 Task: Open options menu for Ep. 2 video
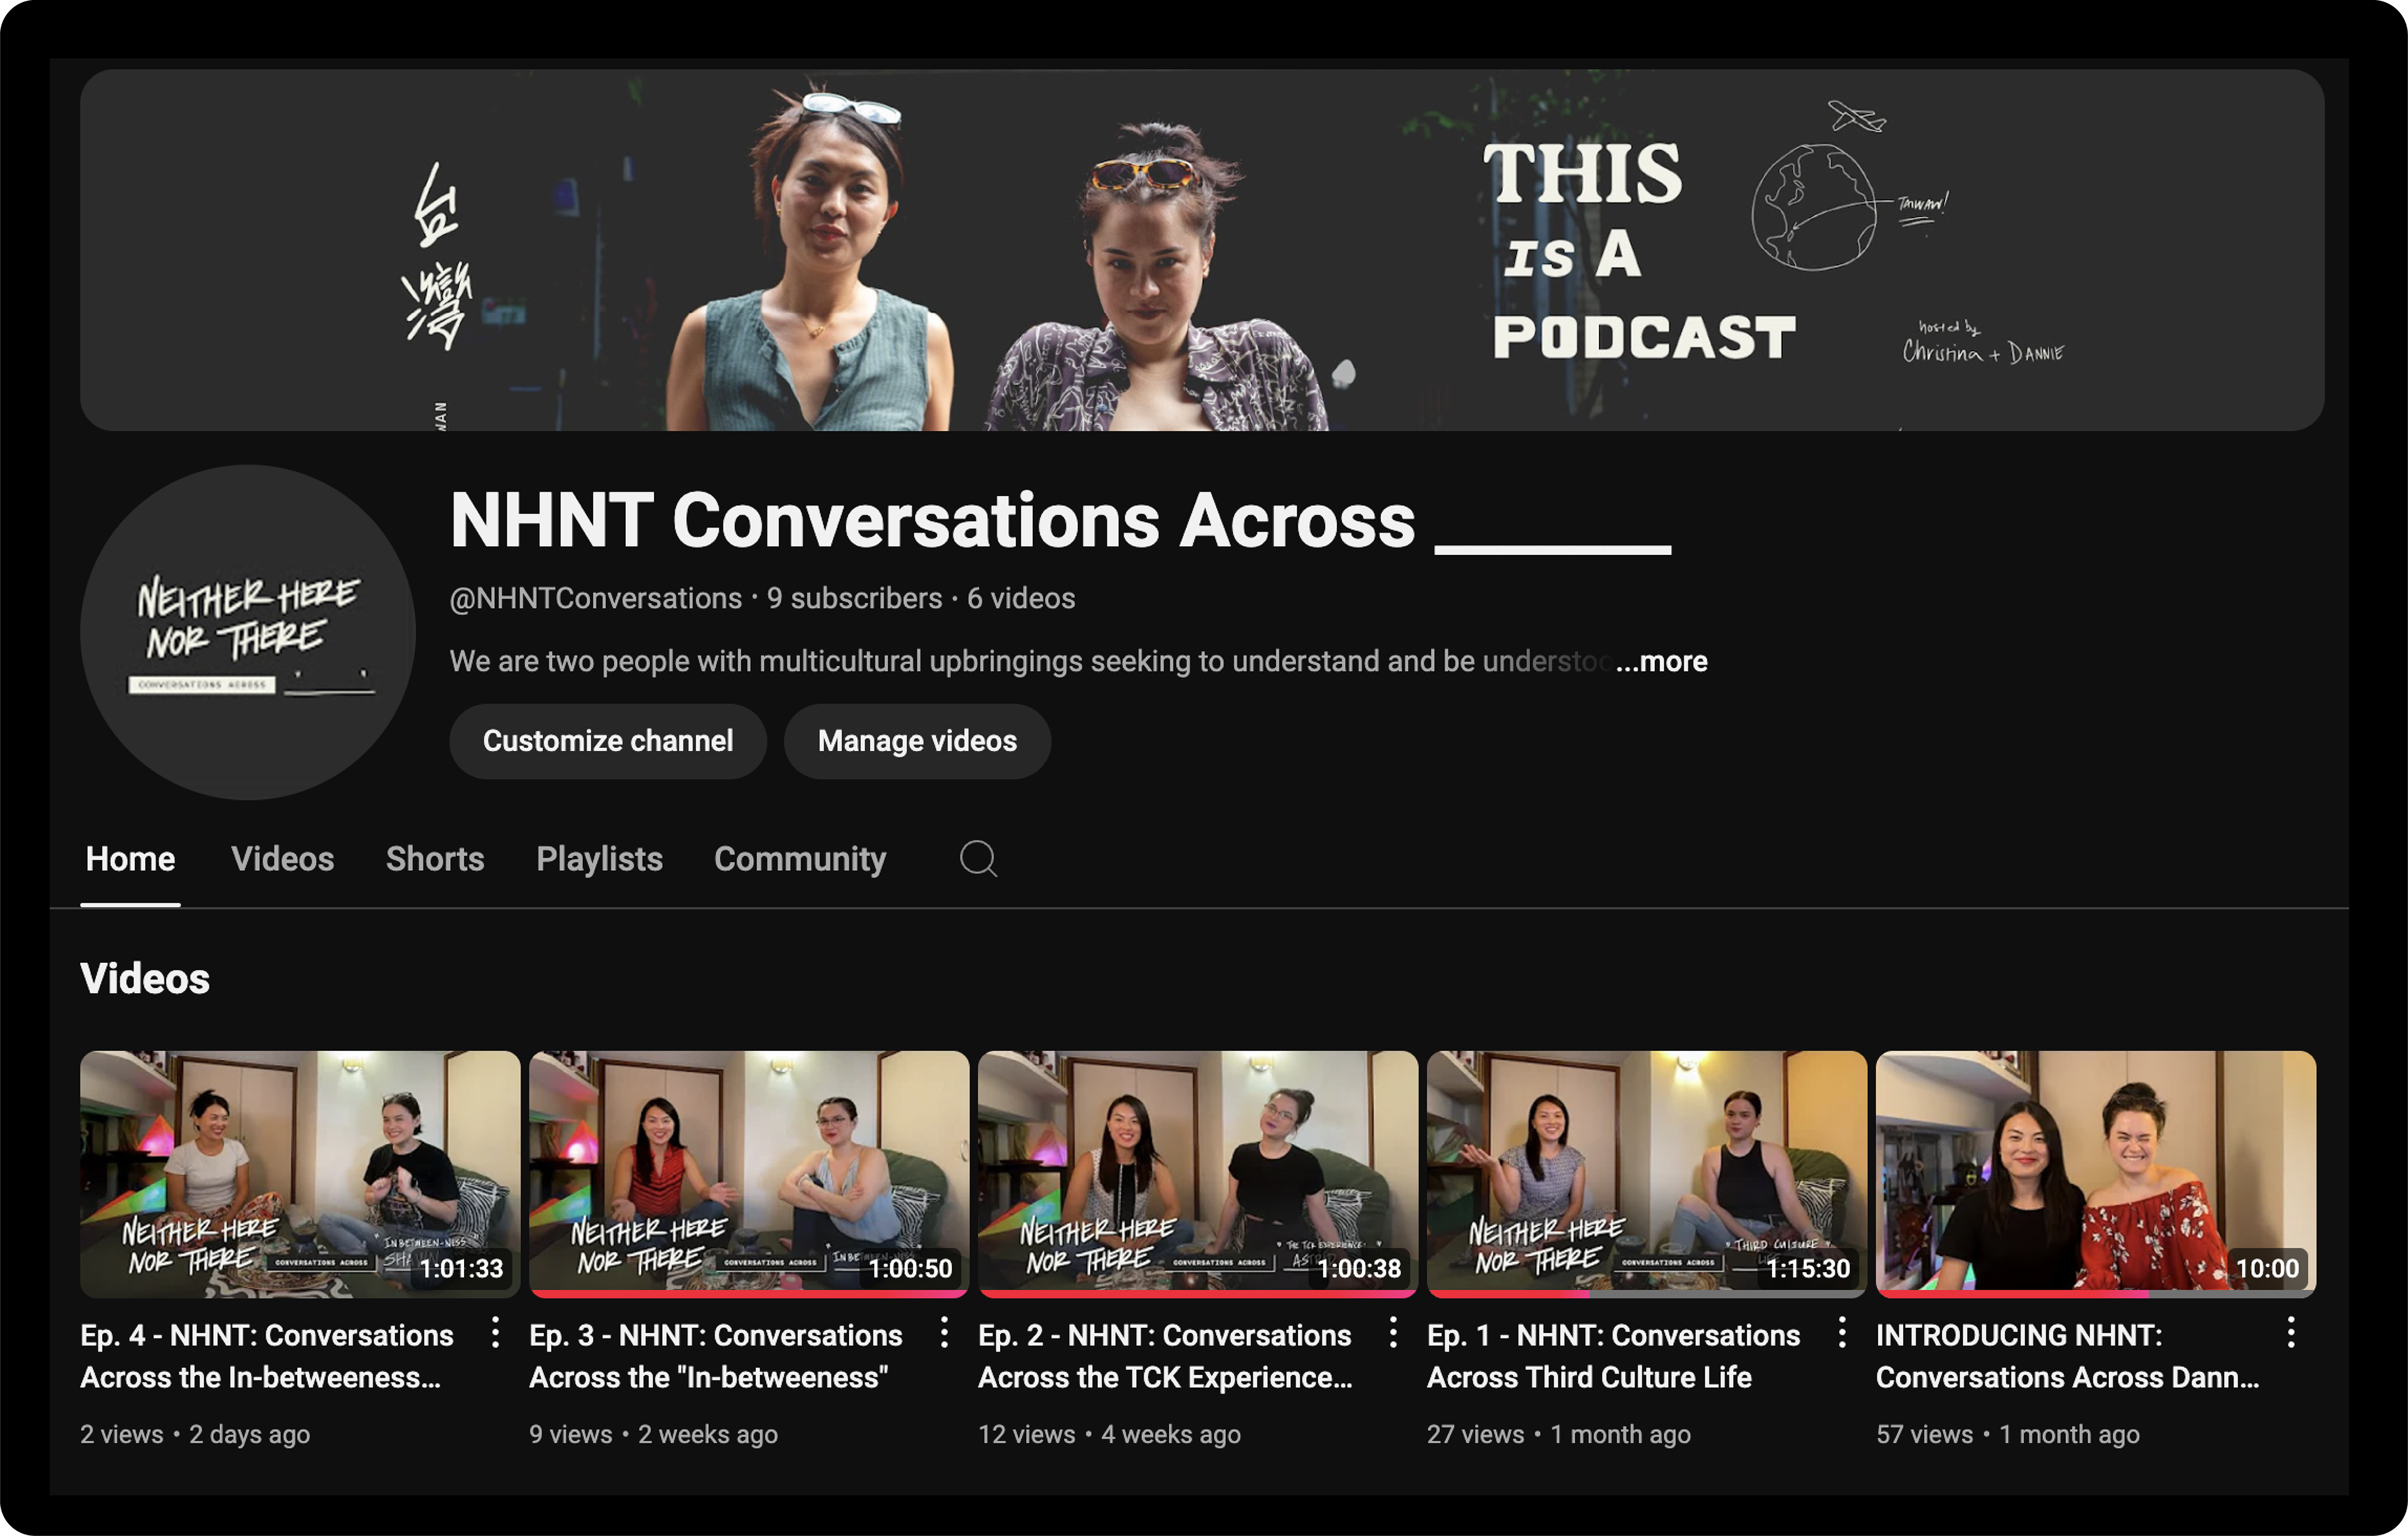[x=1393, y=1332]
